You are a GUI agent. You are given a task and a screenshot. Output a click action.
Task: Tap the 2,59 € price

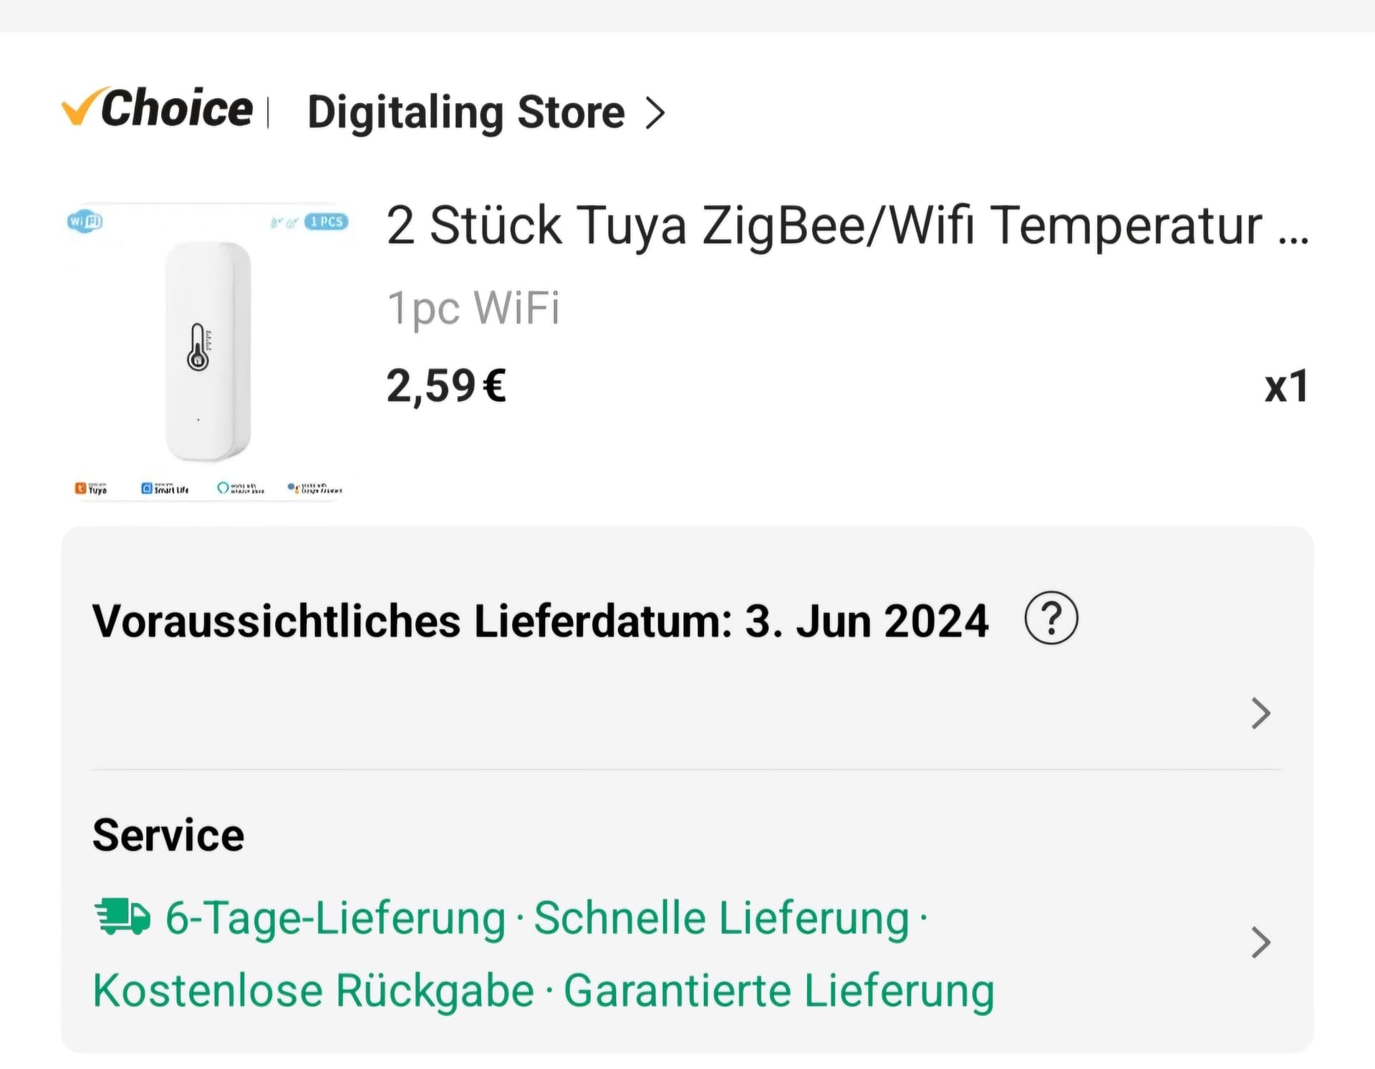point(446,386)
